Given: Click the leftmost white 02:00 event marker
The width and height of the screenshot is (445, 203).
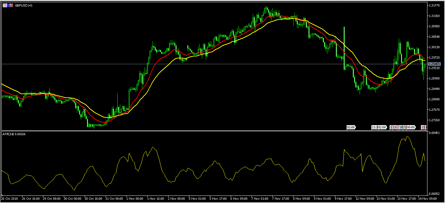Looking at the screenshot, I should [x=351, y=127].
